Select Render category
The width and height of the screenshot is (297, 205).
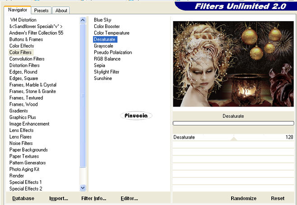17,176
